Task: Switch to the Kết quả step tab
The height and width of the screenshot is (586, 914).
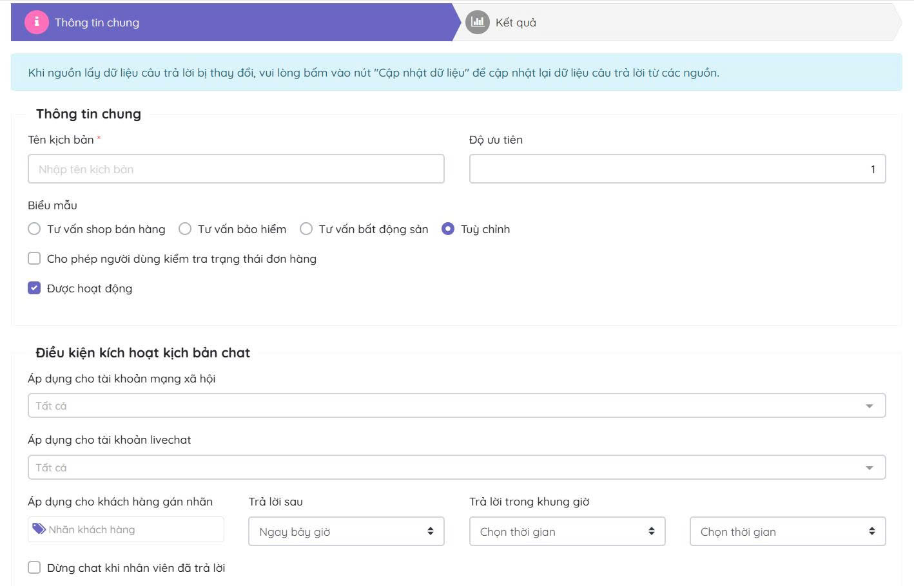Action: (516, 23)
